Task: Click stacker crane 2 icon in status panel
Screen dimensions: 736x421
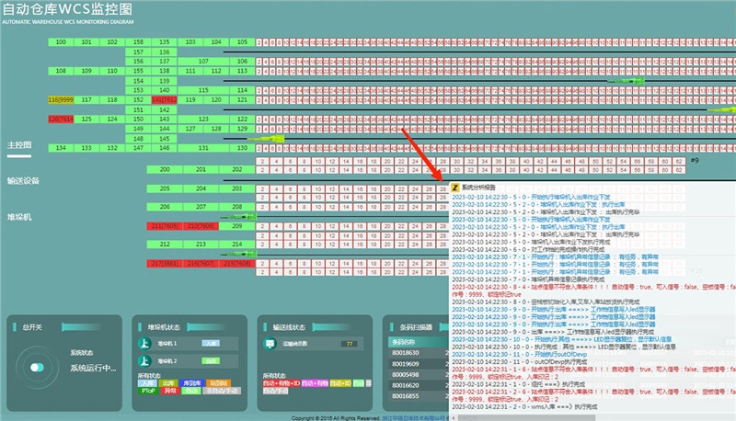Action: click(x=145, y=360)
